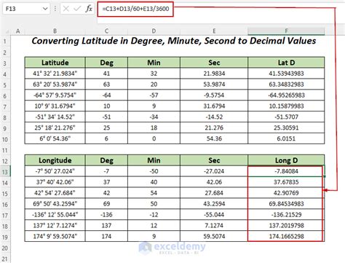Click the Lat D value -51.5707

coord(286,117)
